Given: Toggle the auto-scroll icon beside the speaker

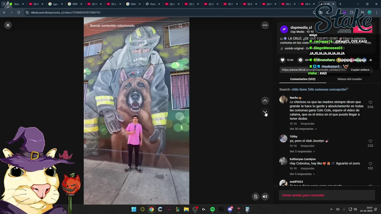Looking at the screenshot, I should click(x=255, y=196).
